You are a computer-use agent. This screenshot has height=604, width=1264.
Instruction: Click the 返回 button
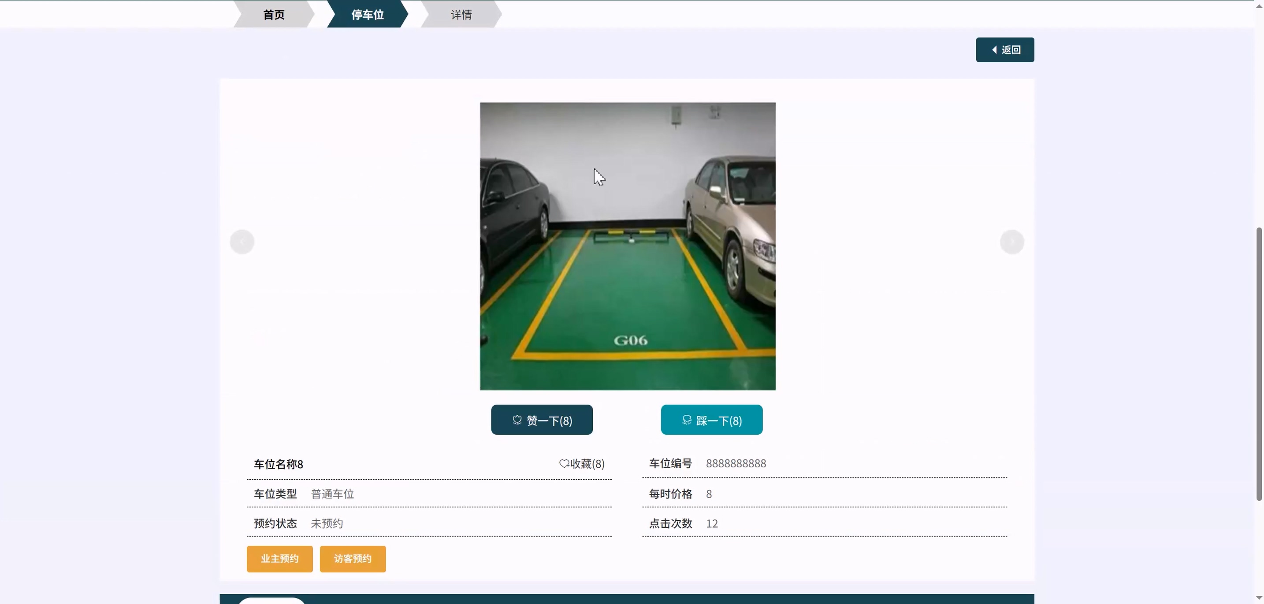point(1005,49)
